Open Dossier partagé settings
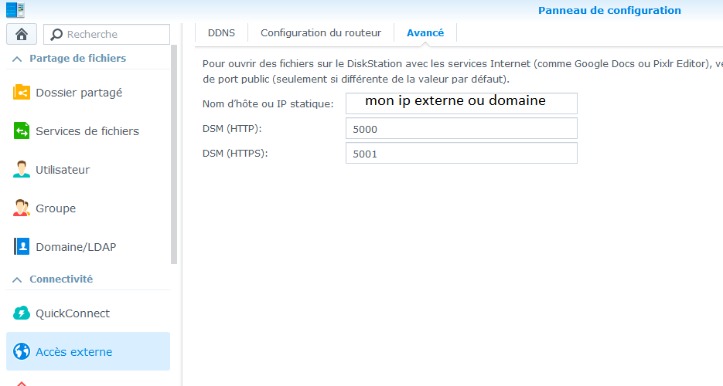 [88, 93]
